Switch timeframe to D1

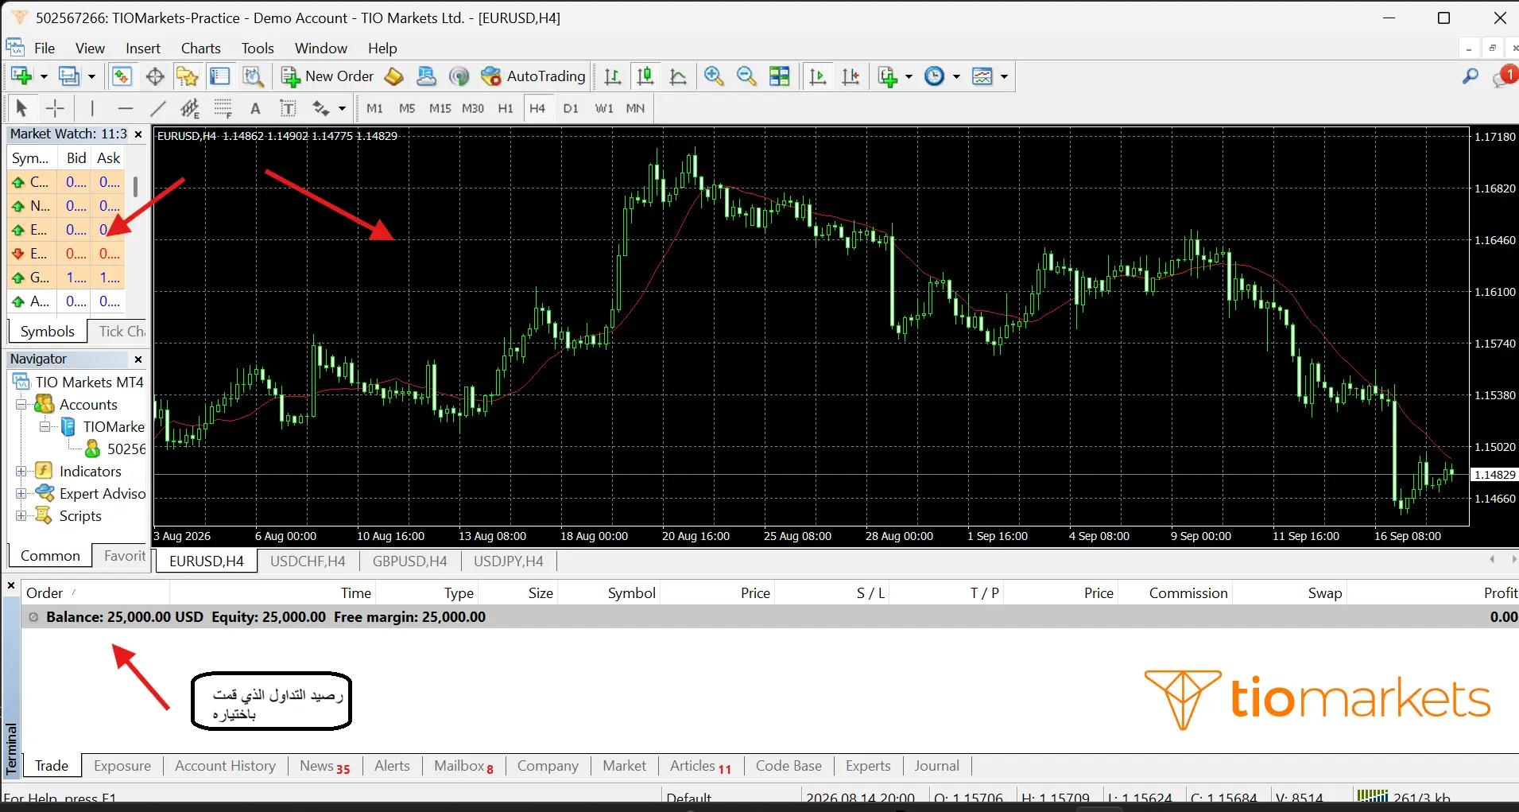pyautogui.click(x=571, y=108)
